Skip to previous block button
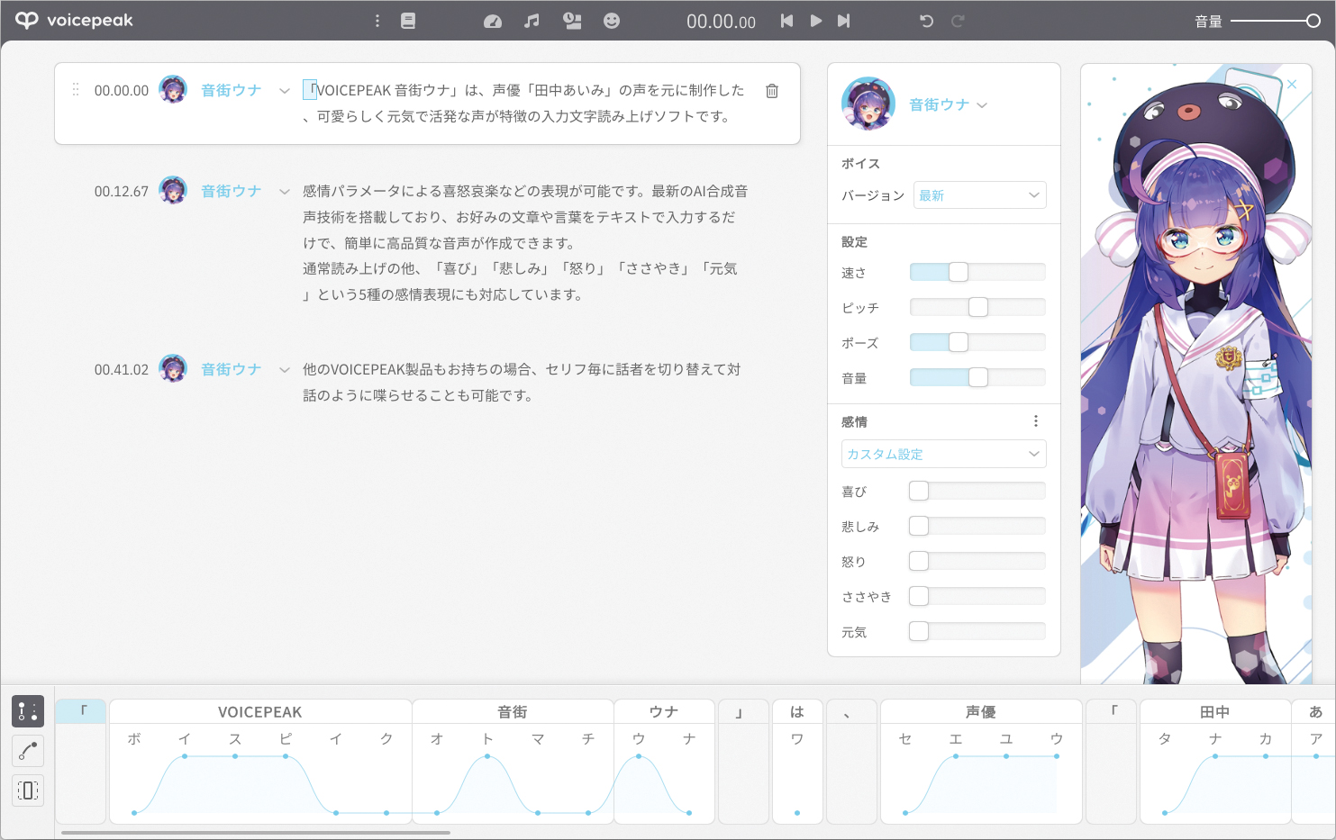 [x=786, y=21]
